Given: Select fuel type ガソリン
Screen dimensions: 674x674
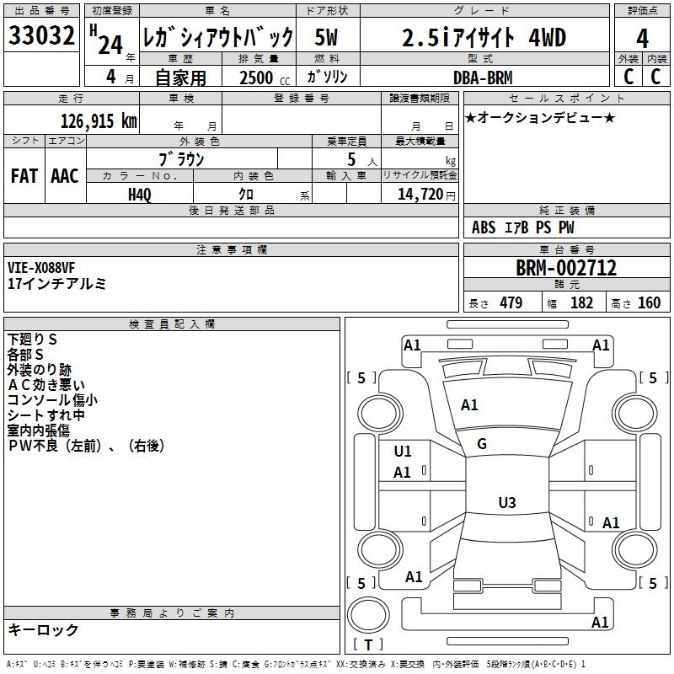Looking at the screenshot, I should (327, 77).
